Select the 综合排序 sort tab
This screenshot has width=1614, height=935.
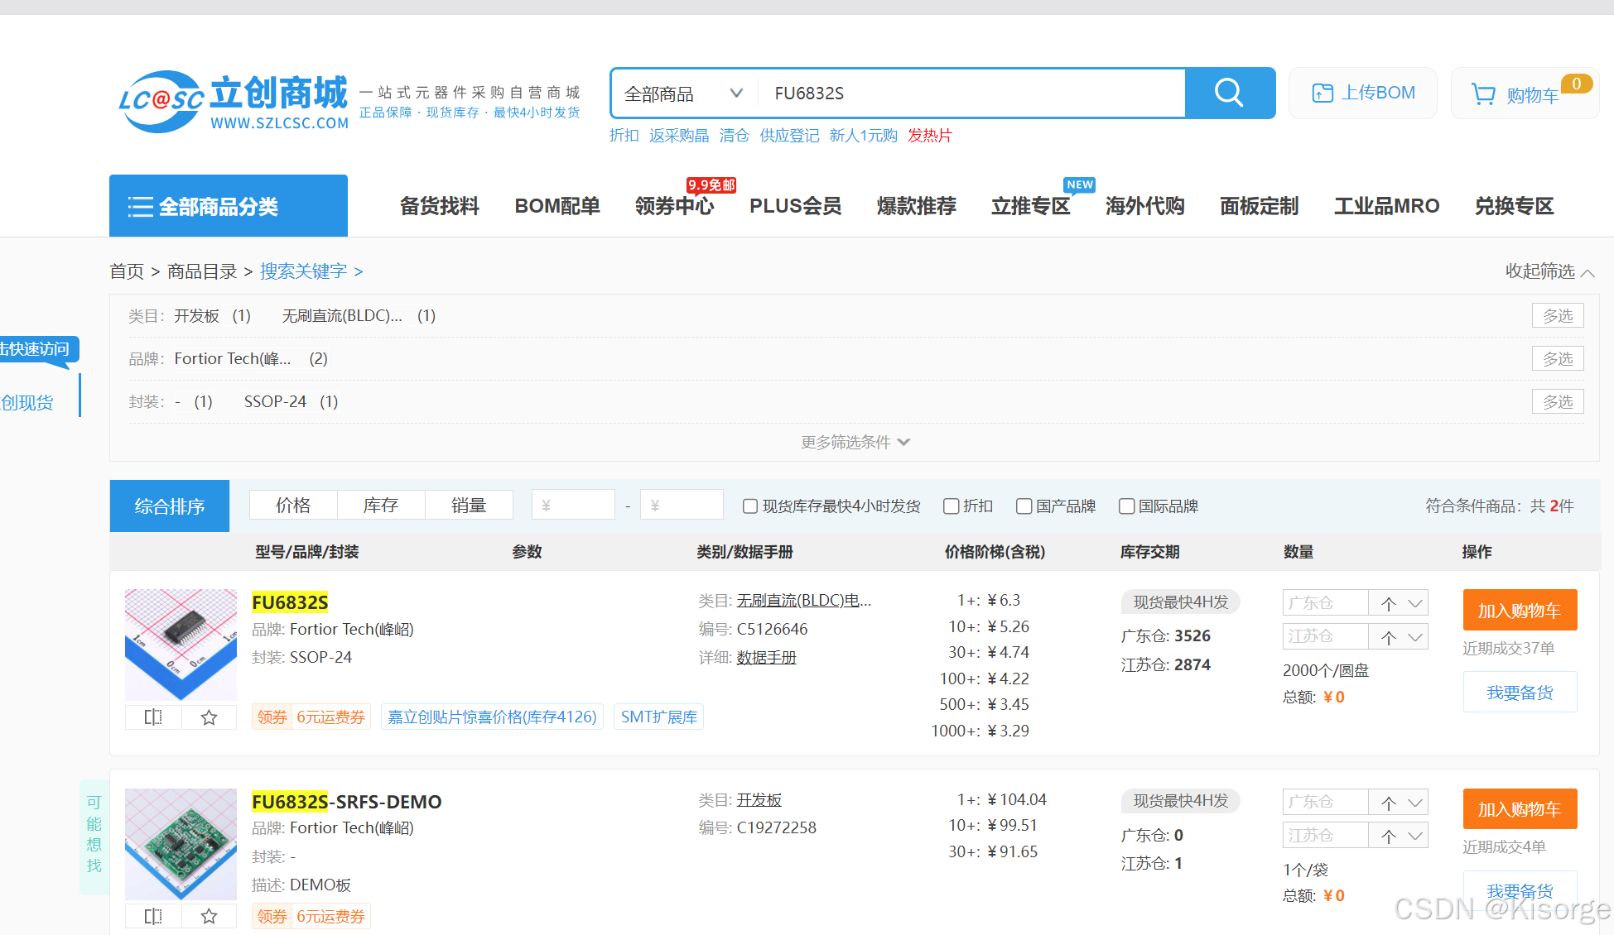coord(170,506)
